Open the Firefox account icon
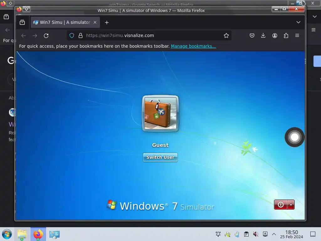The height and width of the screenshot is (241, 321). 275,35
